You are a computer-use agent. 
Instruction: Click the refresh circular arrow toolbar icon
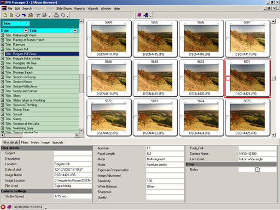tap(63, 15)
